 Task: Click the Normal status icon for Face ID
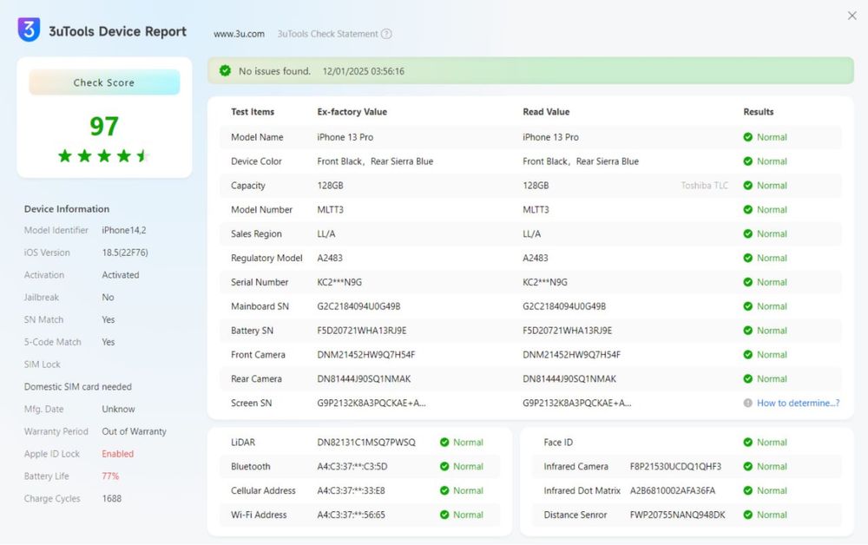tap(747, 443)
